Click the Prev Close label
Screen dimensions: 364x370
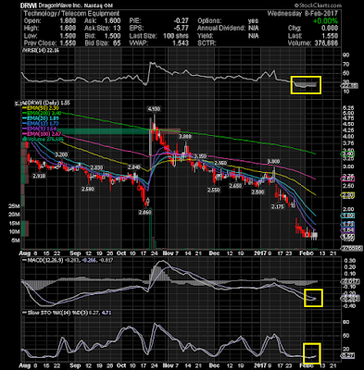tap(40, 43)
